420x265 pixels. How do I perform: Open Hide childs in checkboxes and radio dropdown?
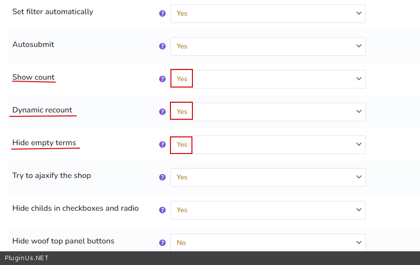(x=268, y=210)
